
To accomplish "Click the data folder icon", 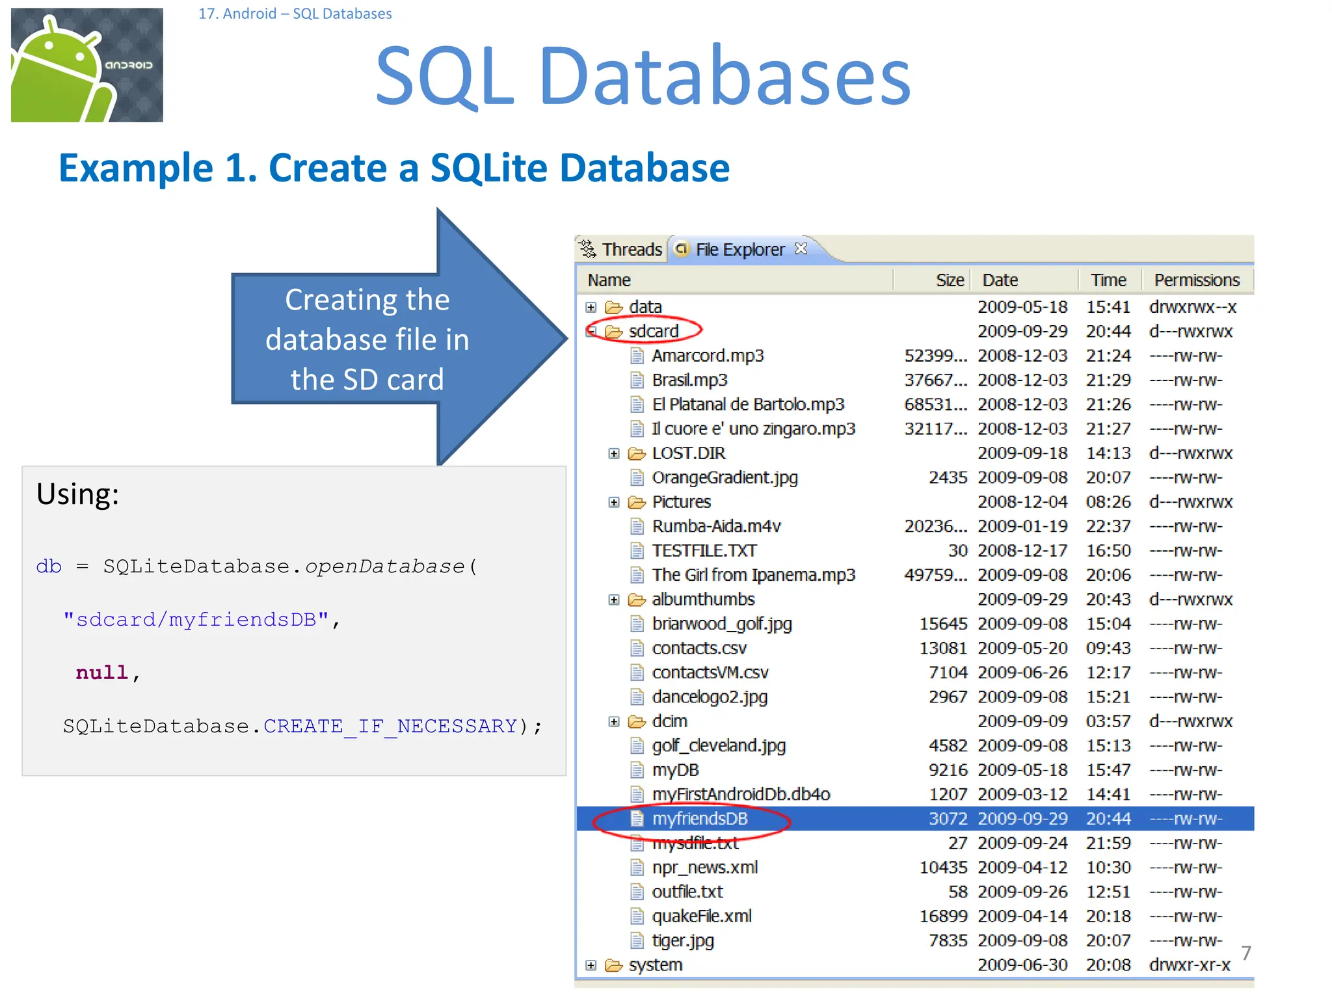I will tap(614, 307).
